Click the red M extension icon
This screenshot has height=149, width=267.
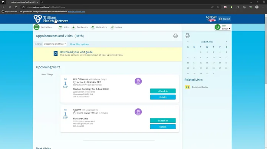pos(225,7)
